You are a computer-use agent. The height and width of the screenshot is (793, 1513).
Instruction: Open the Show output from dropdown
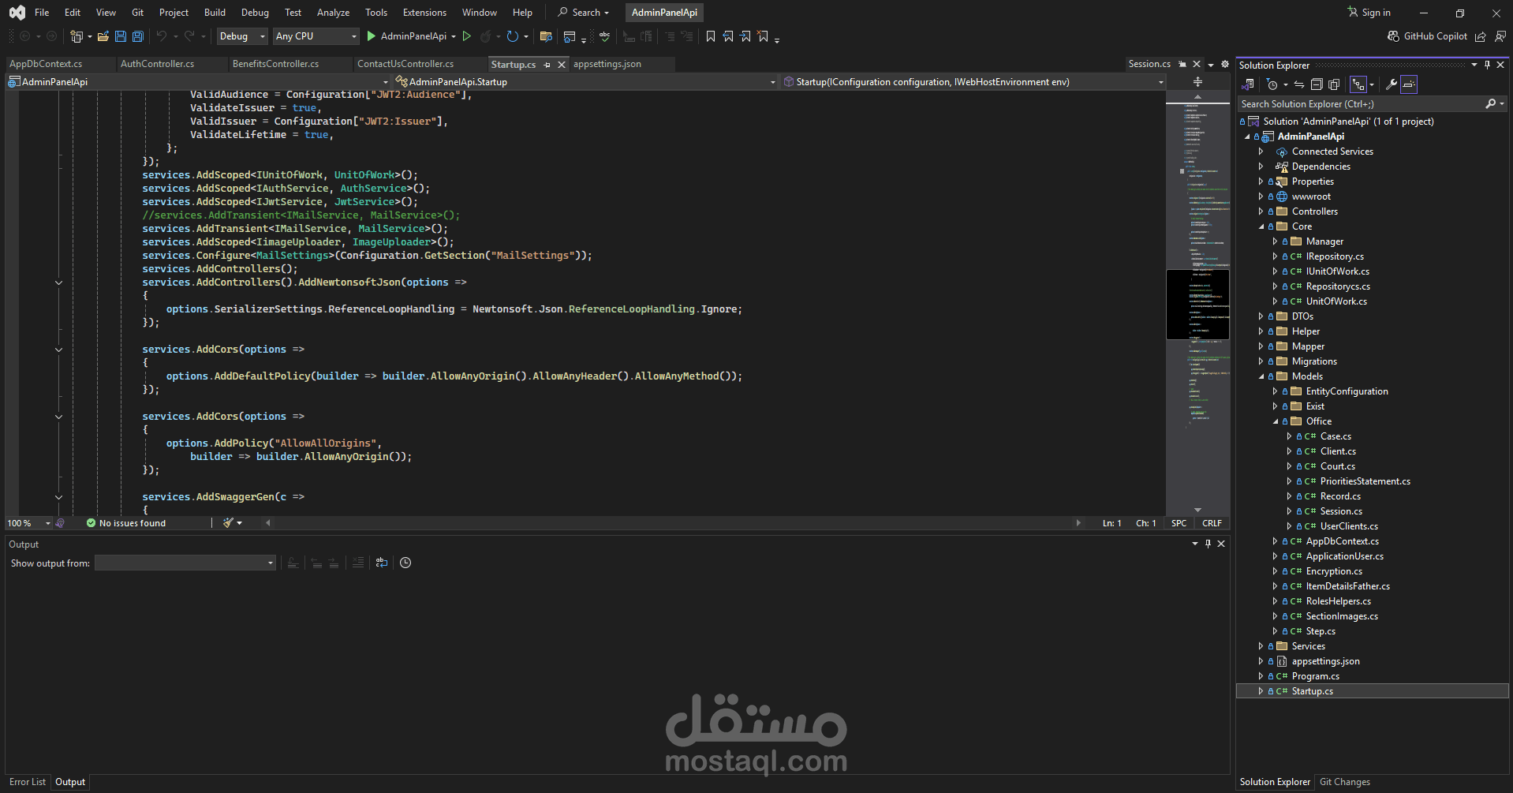click(x=185, y=563)
